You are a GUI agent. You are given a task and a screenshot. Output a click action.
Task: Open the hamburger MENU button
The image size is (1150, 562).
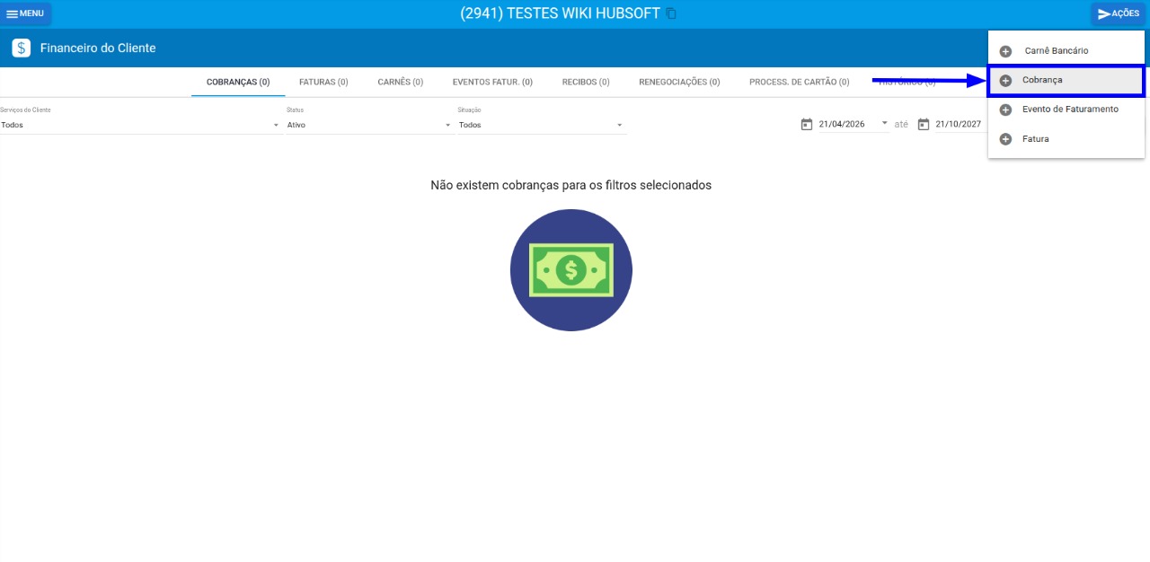pyautogui.click(x=25, y=13)
